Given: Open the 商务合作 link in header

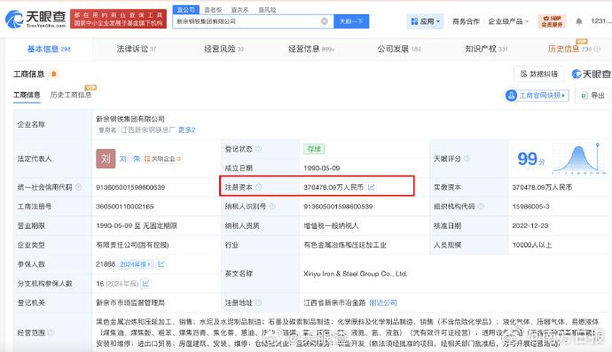Looking at the screenshot, I should (x=466, y=21).
